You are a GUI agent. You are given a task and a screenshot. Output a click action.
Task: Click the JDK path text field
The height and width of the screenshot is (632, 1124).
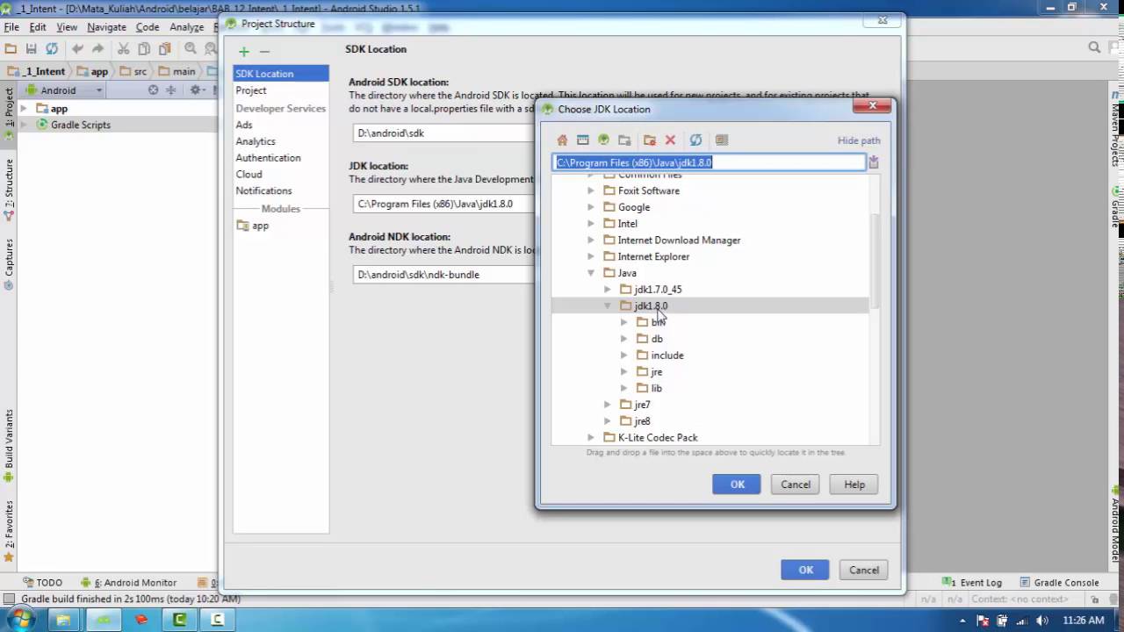click(x=709, y=162)
